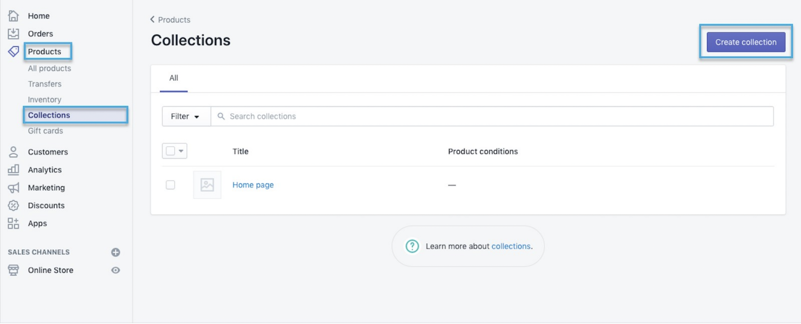Image resolution: width=801 pixels, height=324 pixels.
Task: Click the Customers person icon
Action: 13,152
